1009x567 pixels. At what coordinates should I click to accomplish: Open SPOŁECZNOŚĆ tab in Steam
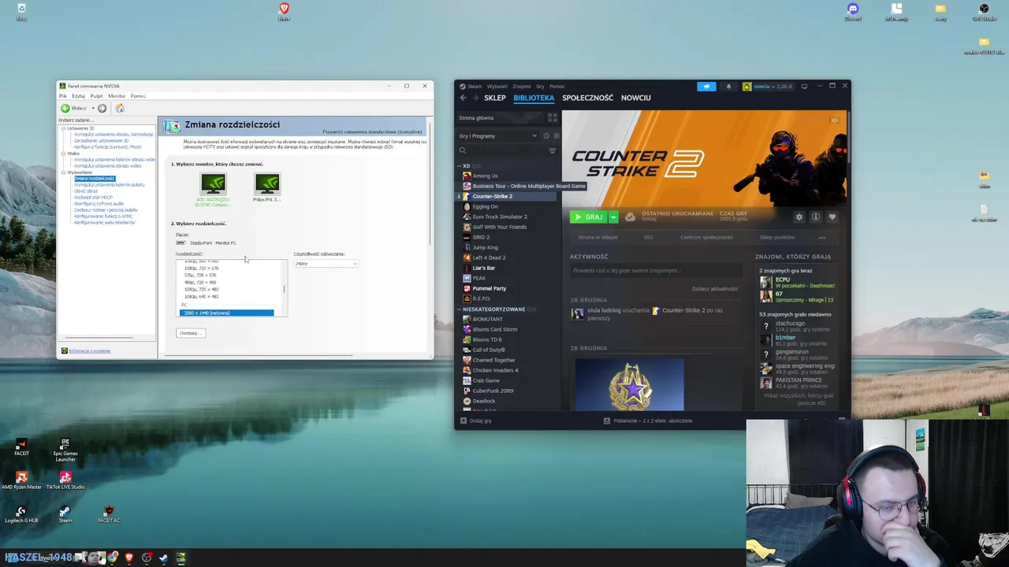[587, 98]
